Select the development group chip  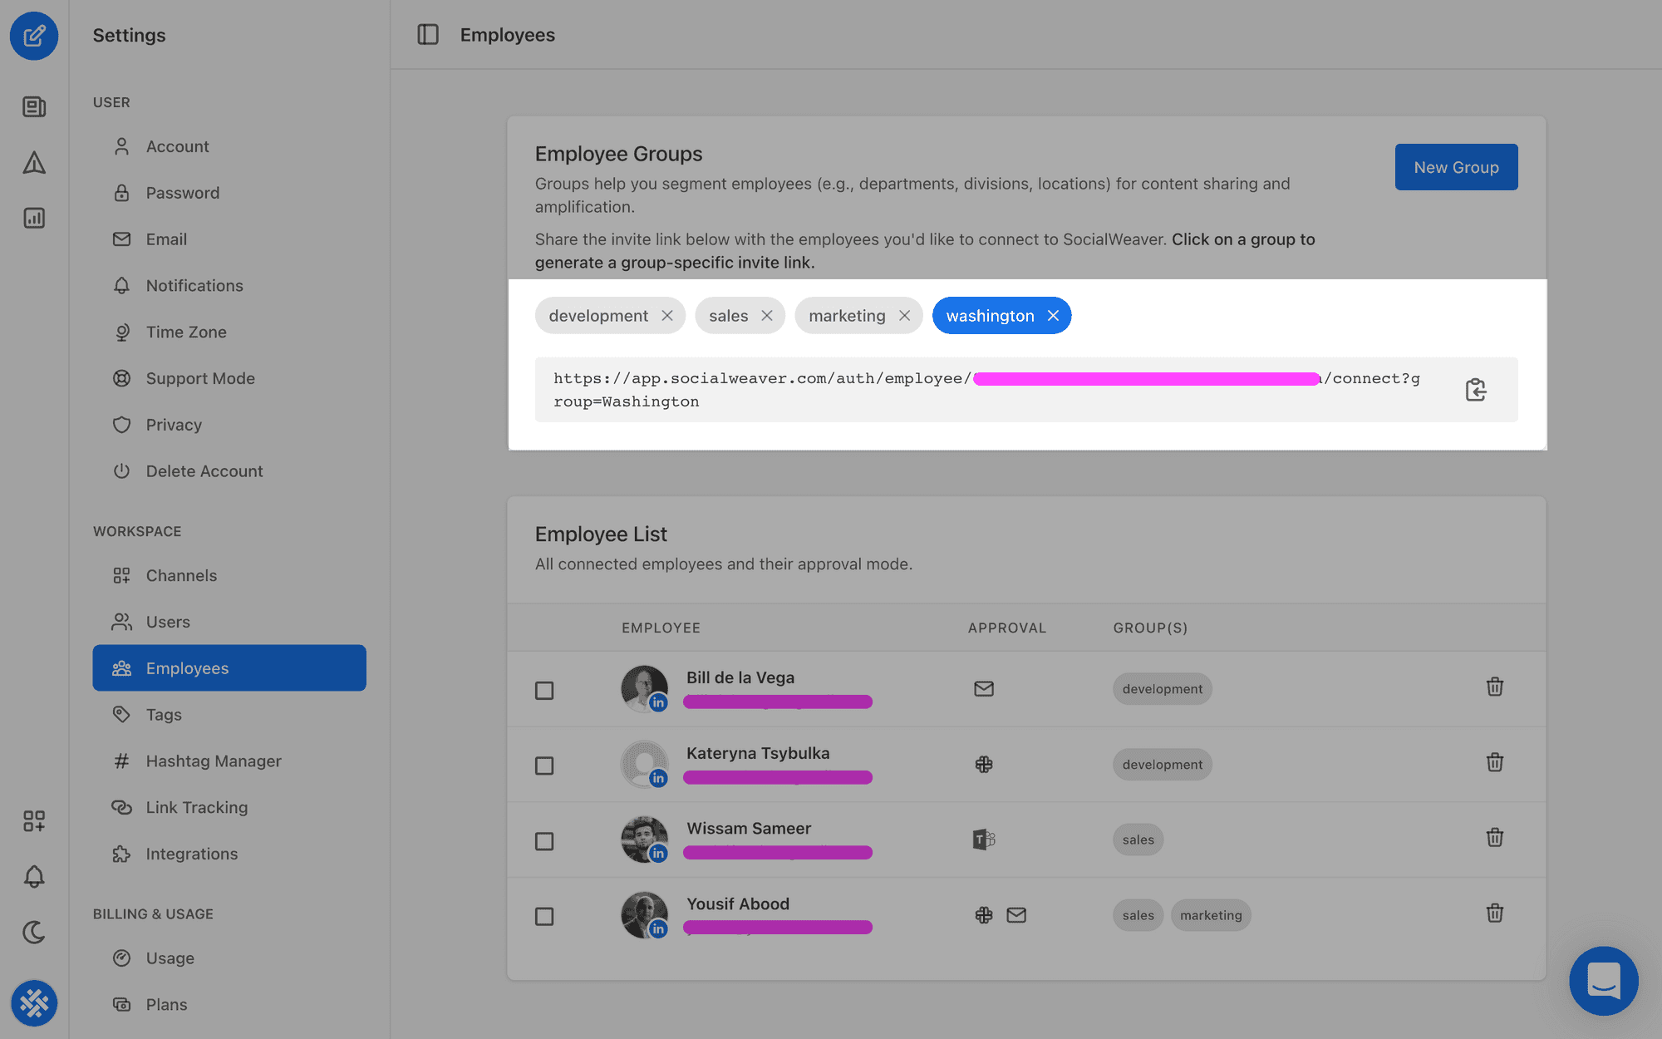(x=598, y=316)
